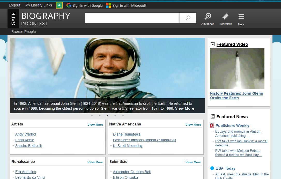
Task: Click the Bookmark pin icon
Action: [x=225, y=17]
